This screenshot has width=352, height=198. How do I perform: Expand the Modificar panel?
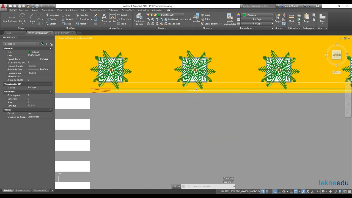point(72,28)
